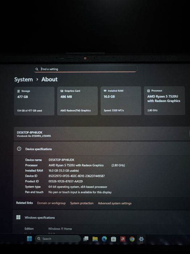The height and width of the screenshot is (254, 190).
Task: Click the Installed RAM chip icon
Action: tap(105, 91)
